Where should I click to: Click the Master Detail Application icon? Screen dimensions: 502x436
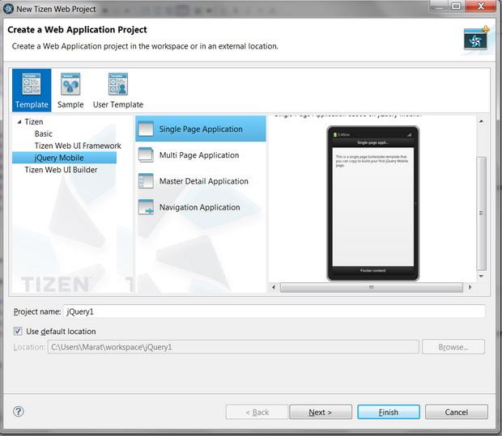(146, 181)
